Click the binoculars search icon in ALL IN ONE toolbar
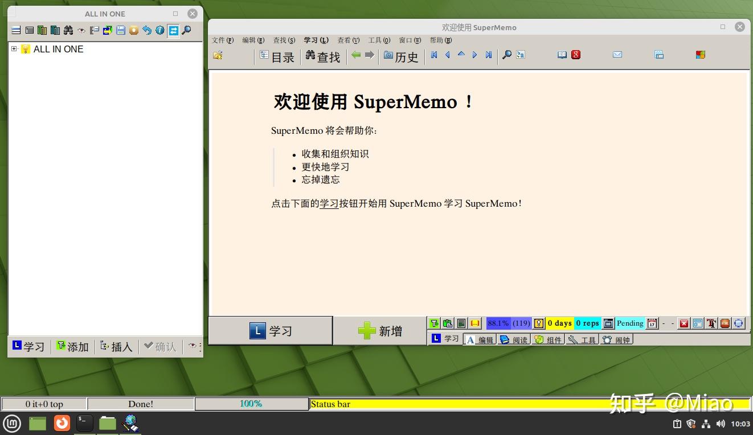The image size is (753, 435). 68,30
